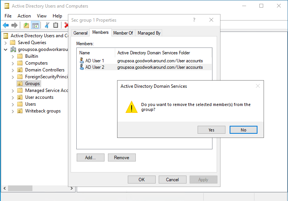Expand the Saved Queries tree node

[6, 43]
